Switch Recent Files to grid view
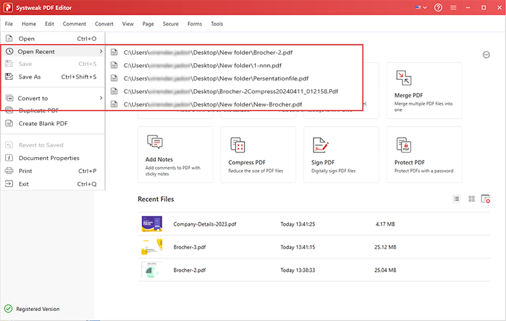The image size is (506, 321). 471,199
